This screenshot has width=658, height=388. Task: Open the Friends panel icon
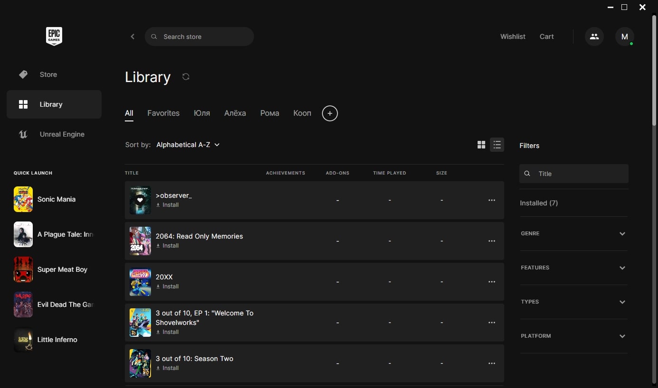coord(594,37)
